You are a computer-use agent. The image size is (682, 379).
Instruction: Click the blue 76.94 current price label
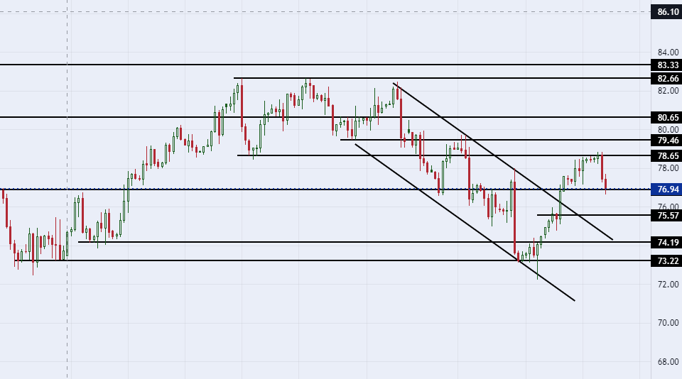pos(666,189)
